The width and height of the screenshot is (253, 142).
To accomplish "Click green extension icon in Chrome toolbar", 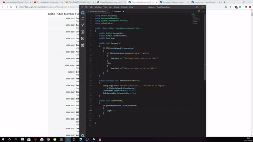I will tap(240, 7).
